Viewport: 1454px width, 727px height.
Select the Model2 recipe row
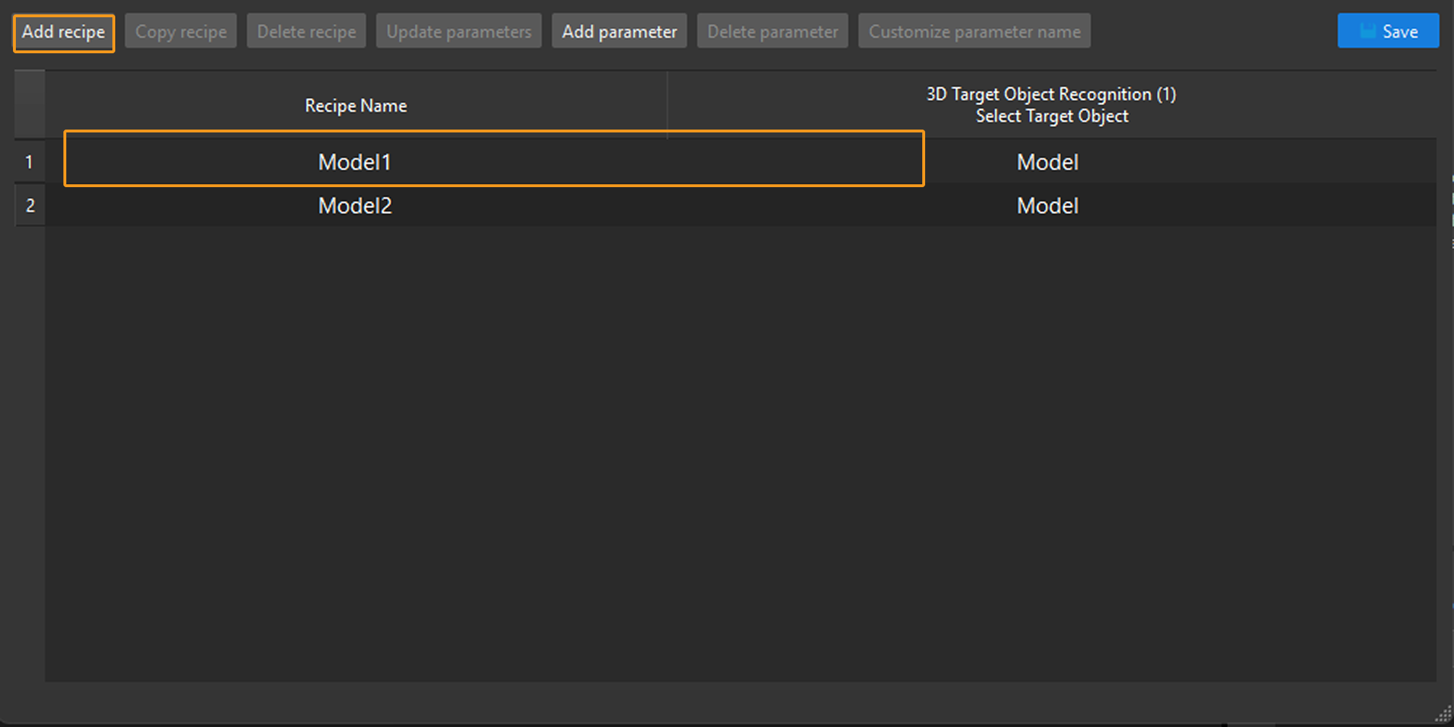pos(354,205)
